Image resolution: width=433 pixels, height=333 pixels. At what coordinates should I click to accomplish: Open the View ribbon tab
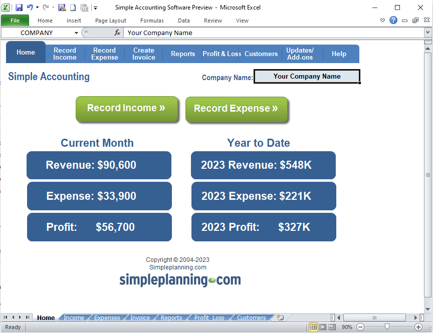[x=242, y=21]
